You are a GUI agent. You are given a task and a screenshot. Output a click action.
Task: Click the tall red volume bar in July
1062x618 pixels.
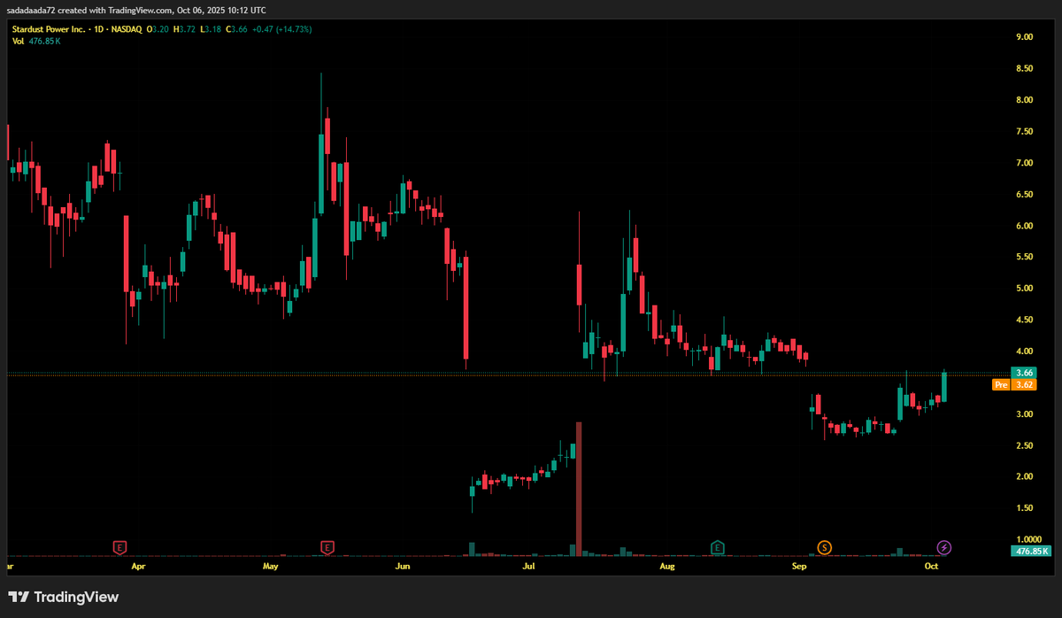[579, 489]
